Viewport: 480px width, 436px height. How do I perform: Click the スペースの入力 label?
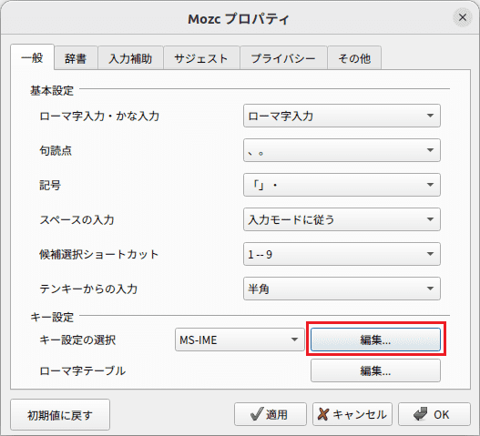(77, 220)
